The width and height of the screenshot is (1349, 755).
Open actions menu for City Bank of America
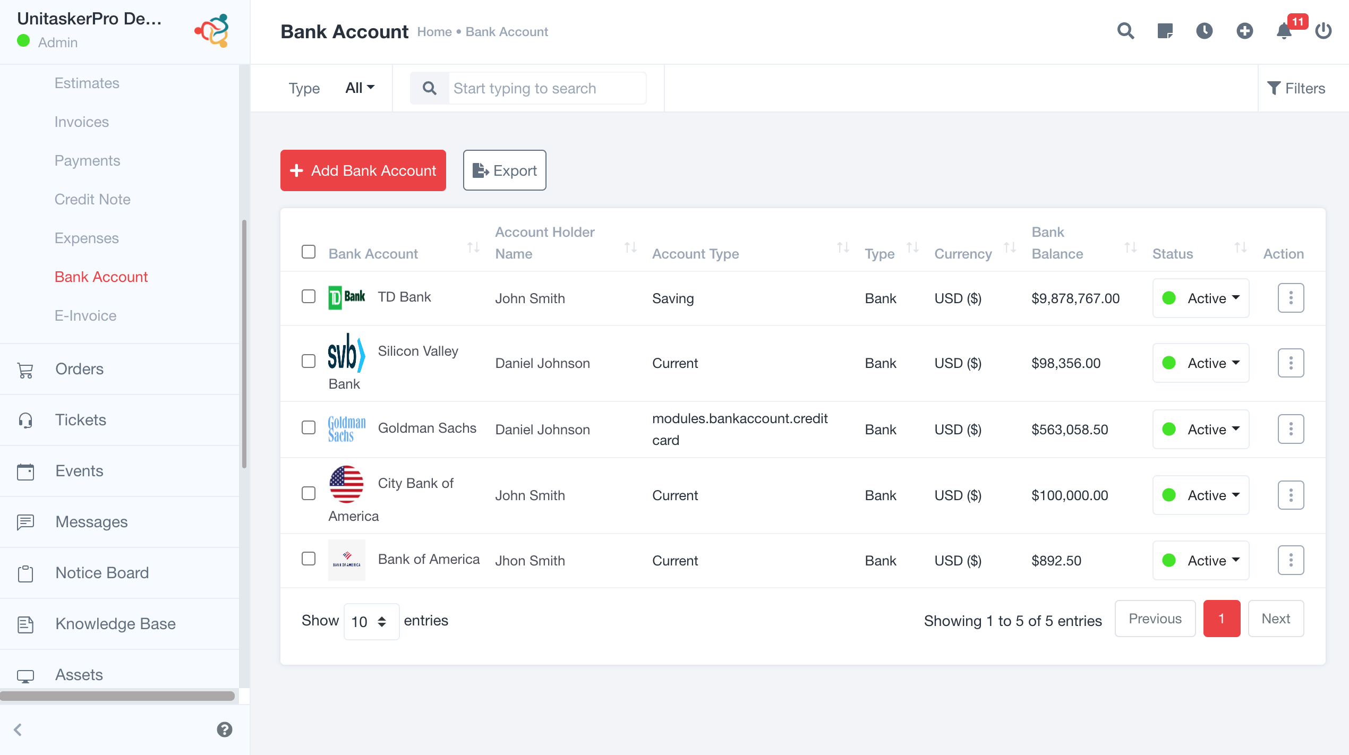pos(1291,495)
